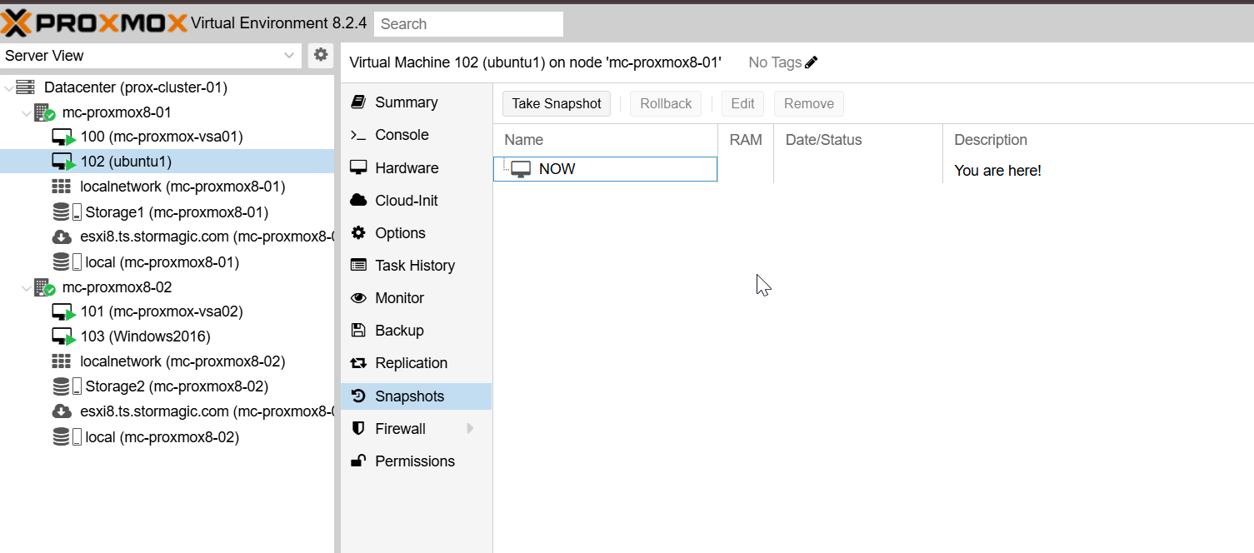
Task: Click the VM 102 running monitor icon
Action: 63,162
